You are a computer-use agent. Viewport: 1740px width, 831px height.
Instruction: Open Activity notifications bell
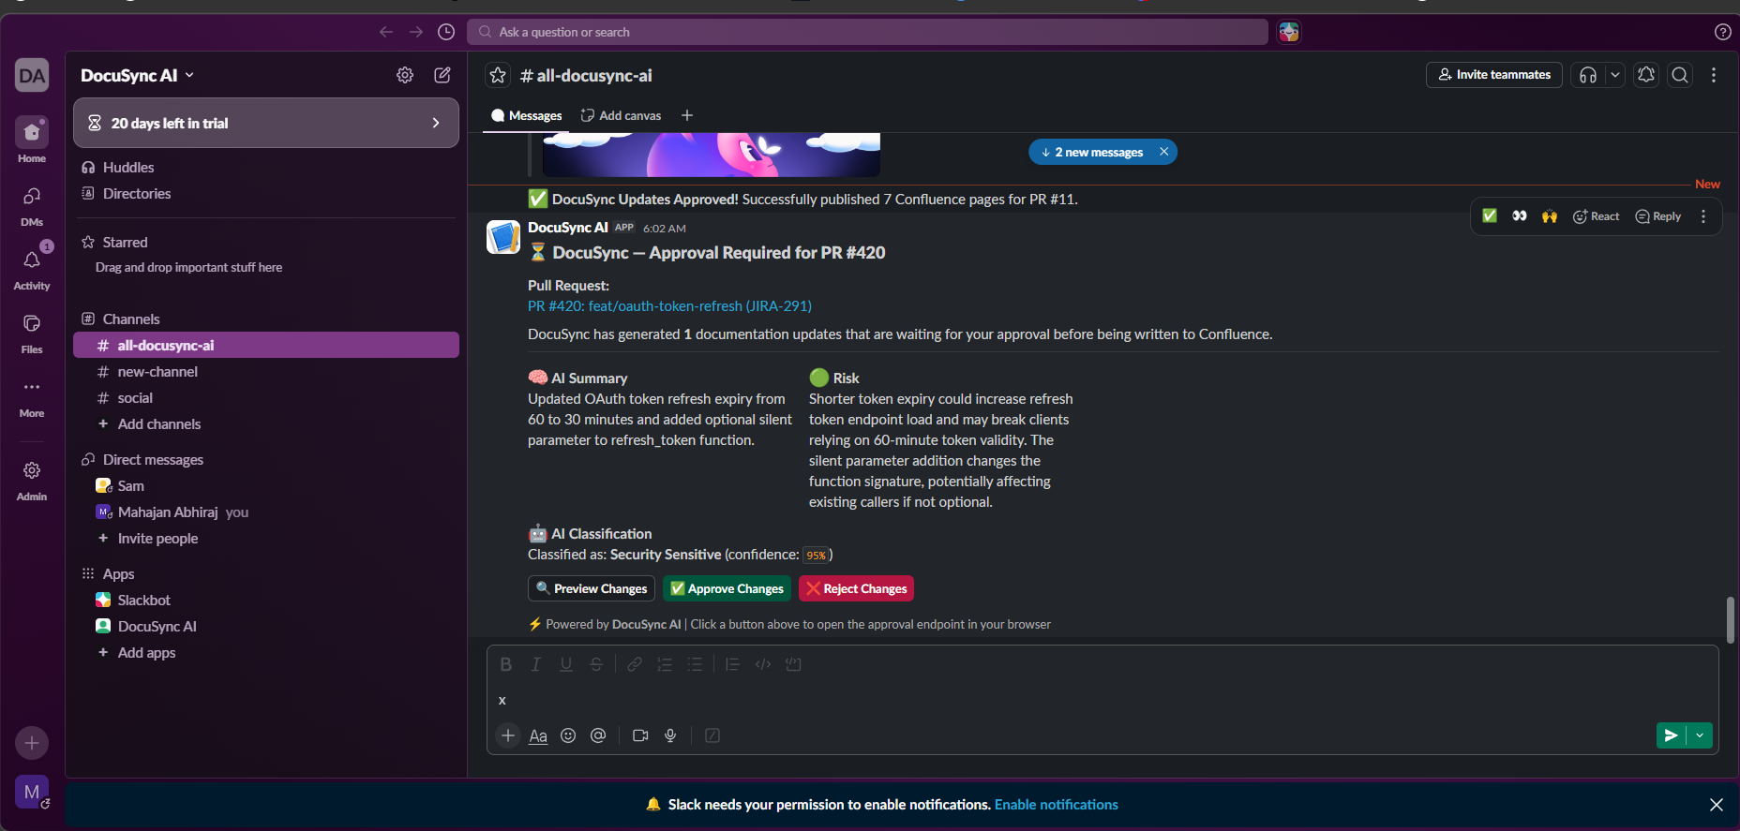click(32, 269)
